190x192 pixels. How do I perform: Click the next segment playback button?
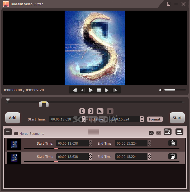pos(115,90)
